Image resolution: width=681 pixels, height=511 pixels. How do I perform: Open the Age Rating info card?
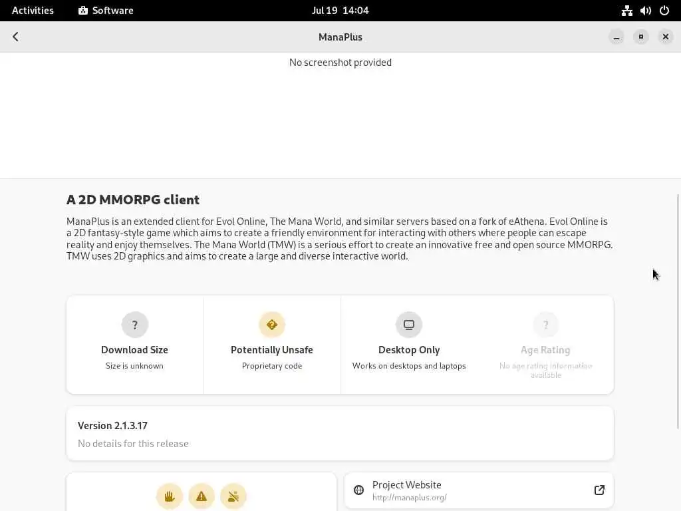[546, 345]
